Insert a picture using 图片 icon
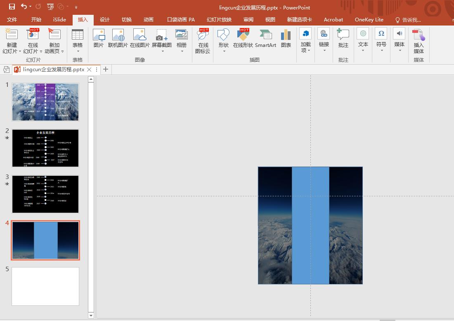 click(x=99, y=39)
